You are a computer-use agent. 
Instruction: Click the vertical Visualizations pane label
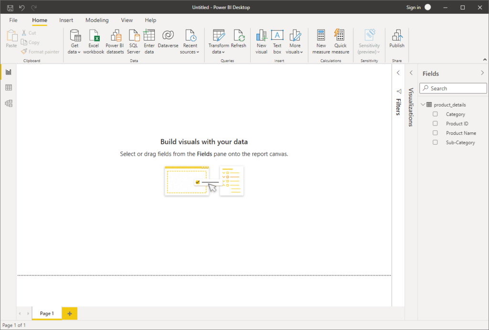click(411, 107)
